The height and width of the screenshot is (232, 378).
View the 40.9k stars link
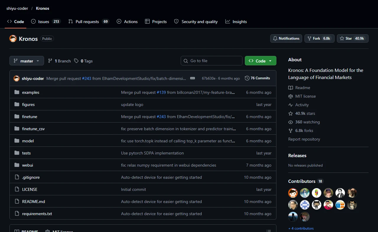[x=302, y=113]
